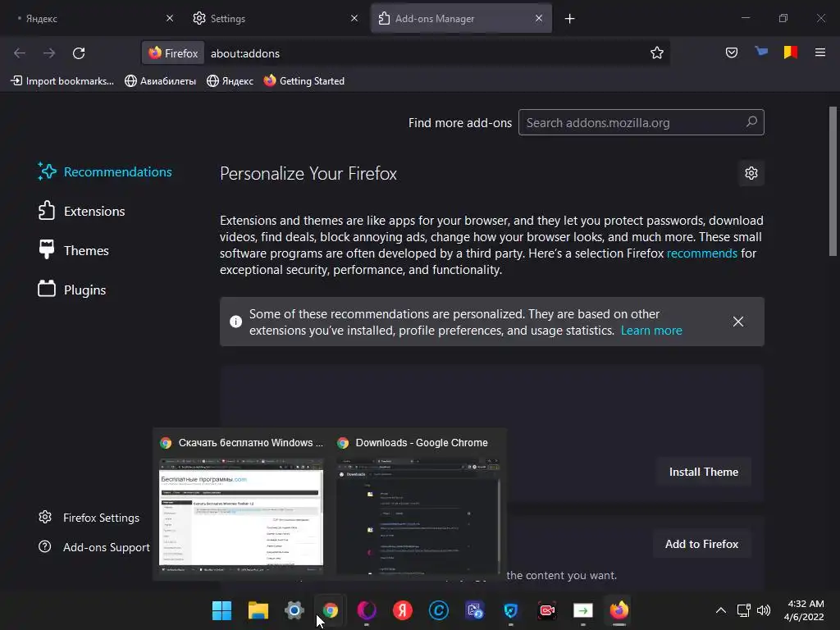Open Add-ons Support link
Screen dimensions: 840x630
94,547
